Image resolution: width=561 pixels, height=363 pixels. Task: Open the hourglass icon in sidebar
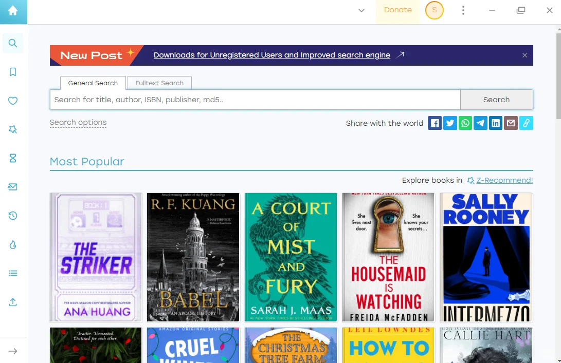(x=13, y=158)
